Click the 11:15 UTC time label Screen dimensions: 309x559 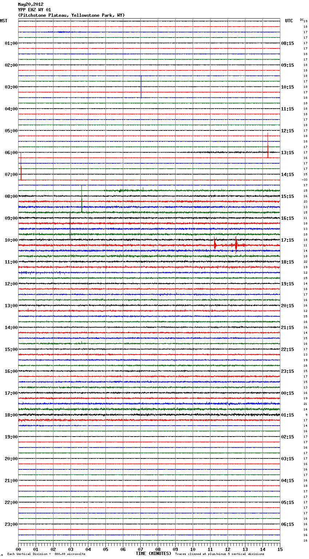(x=288, y=109)
